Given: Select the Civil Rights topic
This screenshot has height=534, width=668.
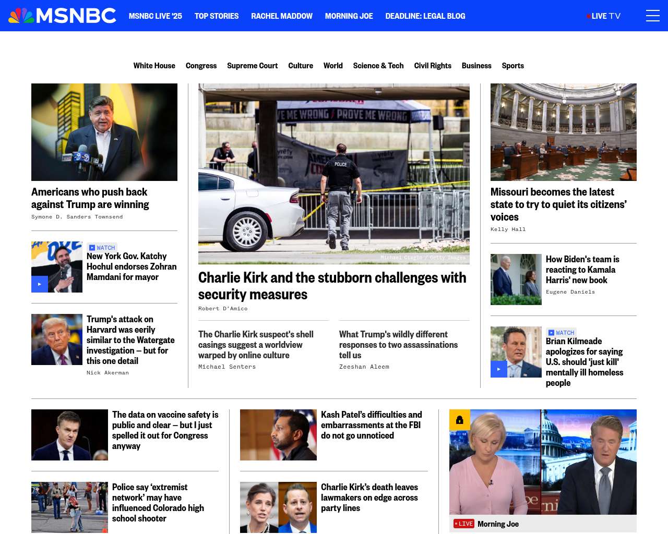Looking at the screenshot, I should pyautogui.click(x=433, y=66).
